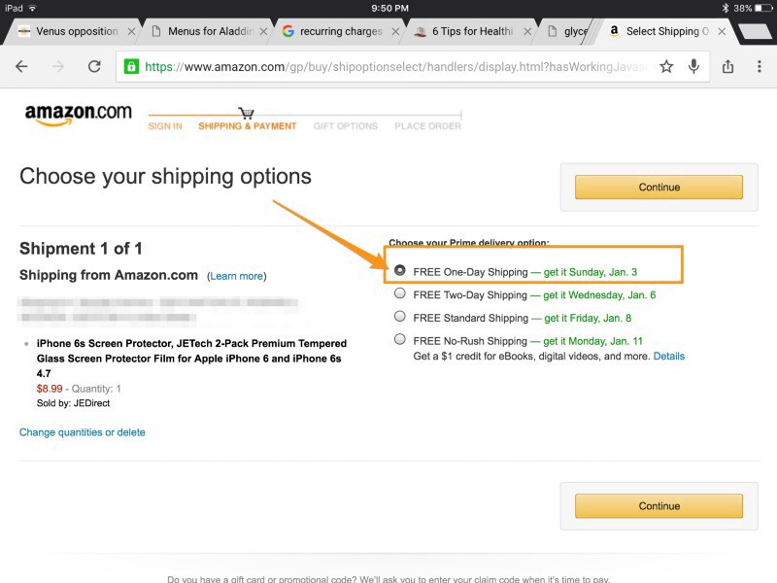The height and width of the screenshot is (583, 777).
Task: Tap the browser back arrow
Action: pyautogui.click(x=21, y=67)
